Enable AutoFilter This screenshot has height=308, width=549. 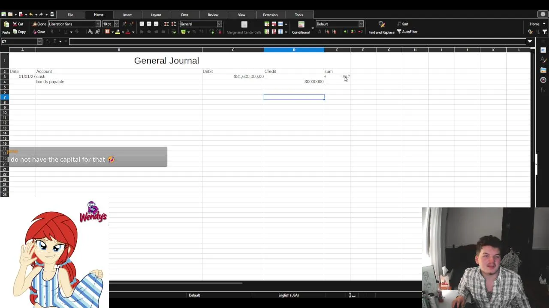[x=407, y=32]
